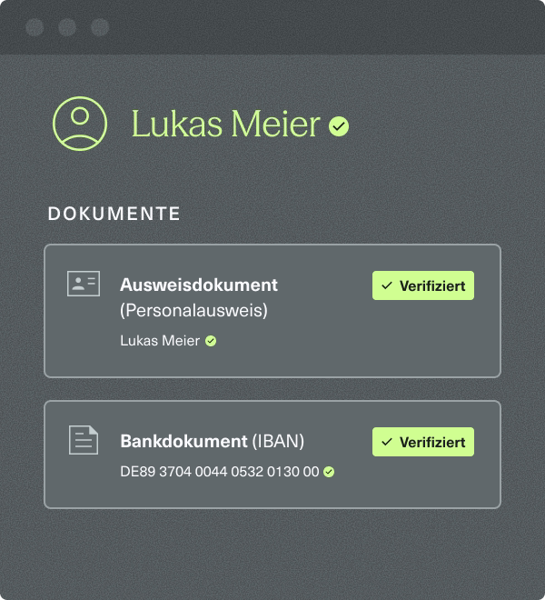Click the small check beside the ID card holder name
Screen dimensions: 545x600
tap(211, 341)
